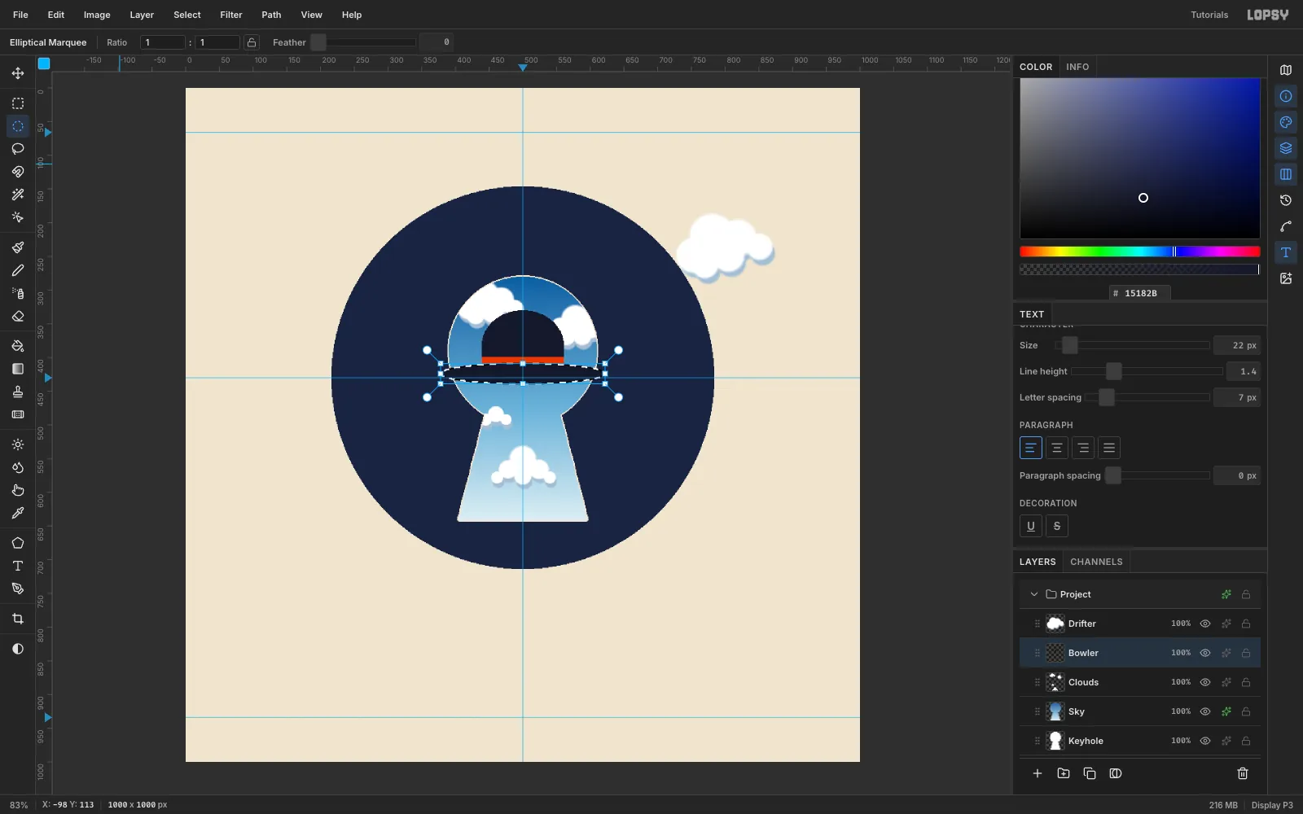The height and width of the screenshot is (814, 1303).
Task: Select the Dodge (sun) tool
Action: point(18,444)
